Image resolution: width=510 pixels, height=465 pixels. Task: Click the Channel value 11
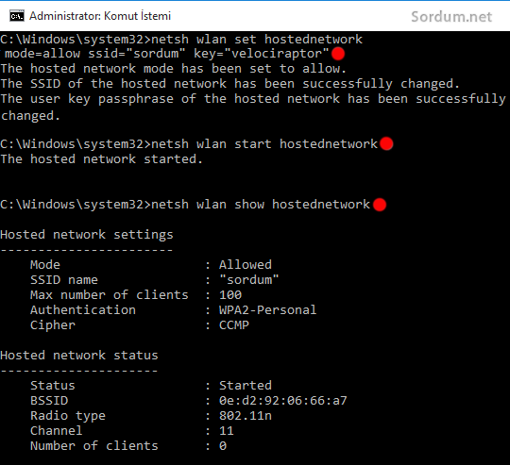pos(227,431)
